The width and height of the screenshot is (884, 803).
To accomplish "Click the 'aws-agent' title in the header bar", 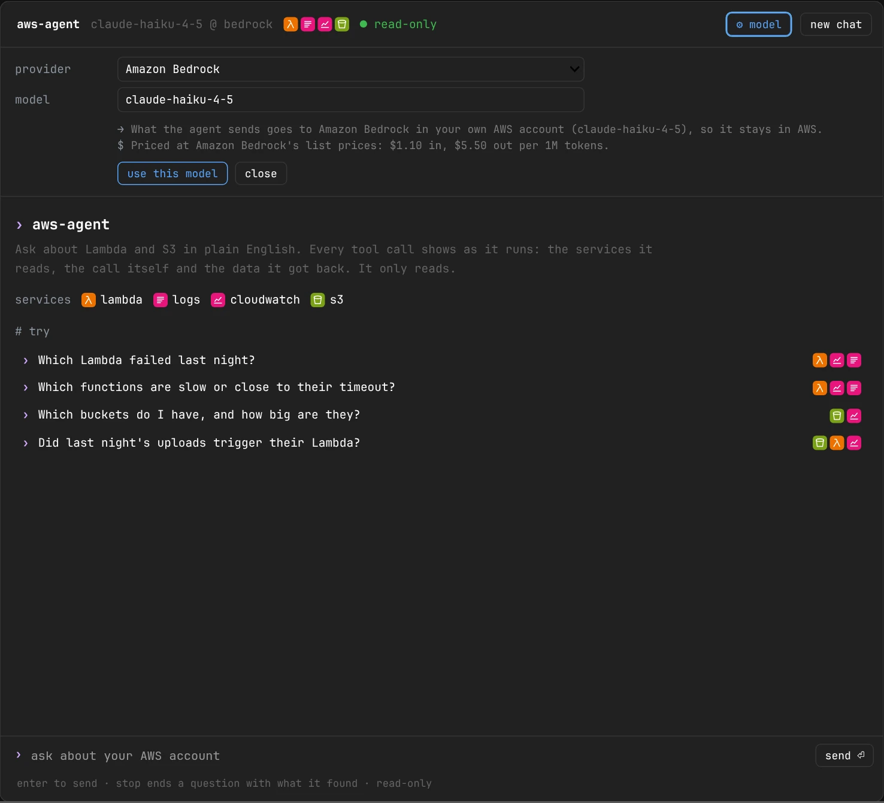I will 48,25.
